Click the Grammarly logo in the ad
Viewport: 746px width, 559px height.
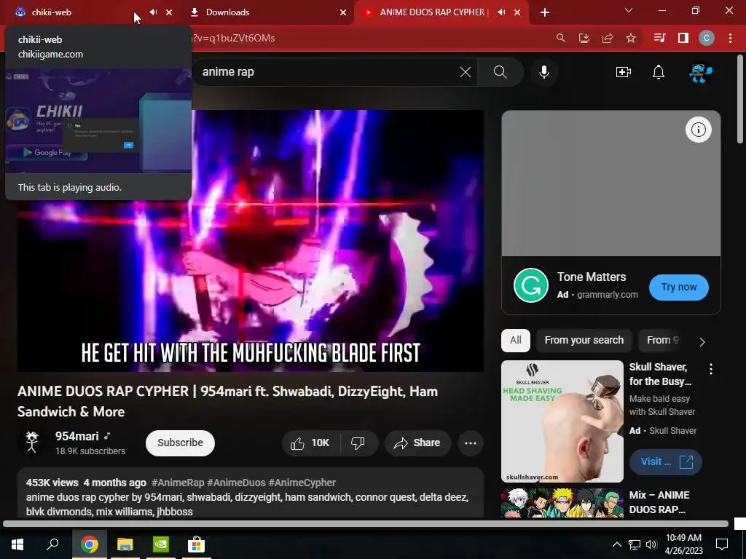pyautogui.click(x=531, y=285)
